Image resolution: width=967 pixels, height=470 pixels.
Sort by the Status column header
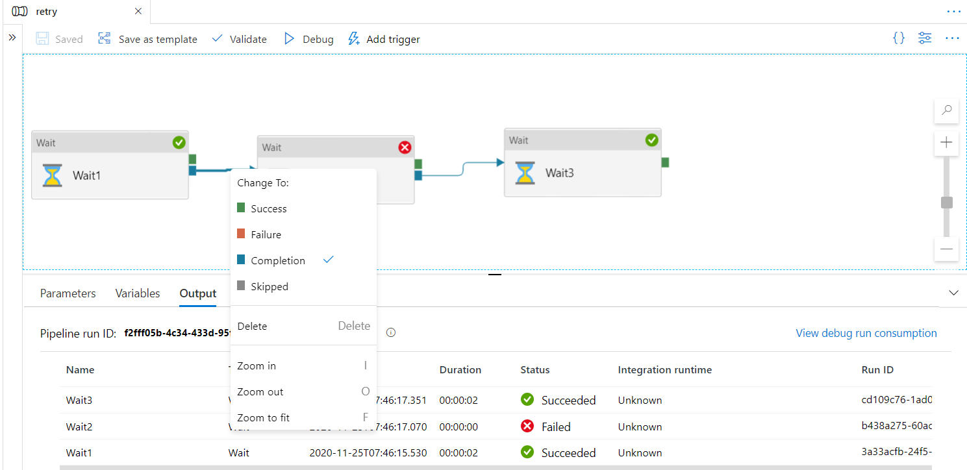535,369
